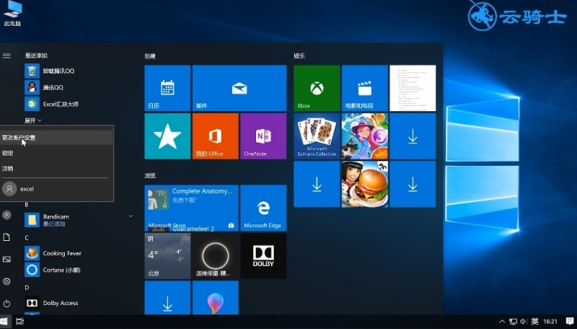Image resolution: width=577 pixels, height=329 pixels.
Task: Choose Sign out (注销) in the account menu
Action: tap(56, 169)
